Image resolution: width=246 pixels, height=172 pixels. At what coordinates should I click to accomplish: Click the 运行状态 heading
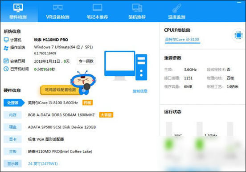point(173,112)
